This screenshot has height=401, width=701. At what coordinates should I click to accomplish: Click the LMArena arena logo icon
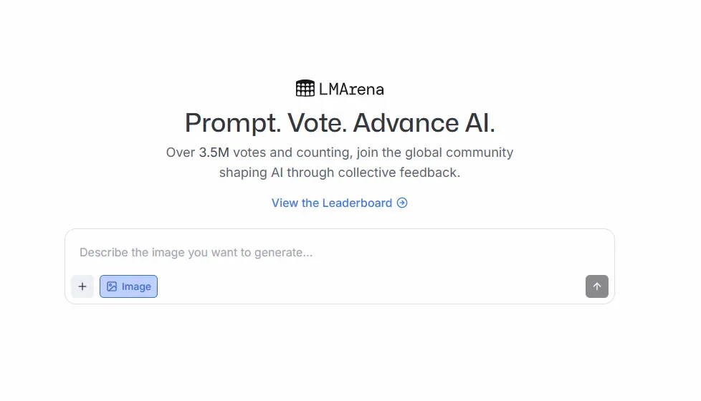[x=305, y=89]
